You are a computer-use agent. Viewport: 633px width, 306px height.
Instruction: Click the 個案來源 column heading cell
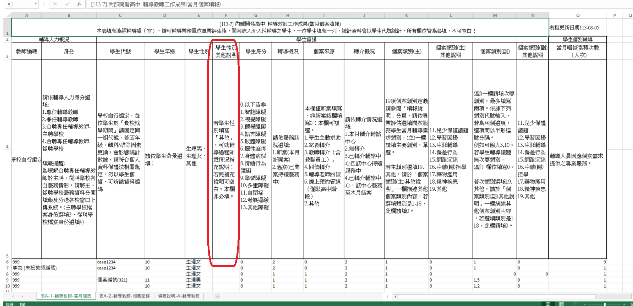(324, 51)
